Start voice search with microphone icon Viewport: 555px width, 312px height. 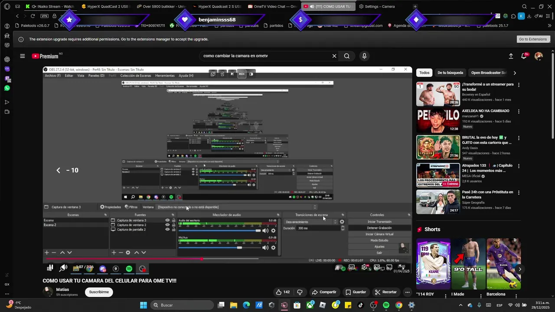(364, 56)
